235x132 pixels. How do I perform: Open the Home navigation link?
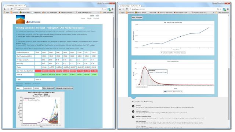pyautogui.click(x=83, y=18)
